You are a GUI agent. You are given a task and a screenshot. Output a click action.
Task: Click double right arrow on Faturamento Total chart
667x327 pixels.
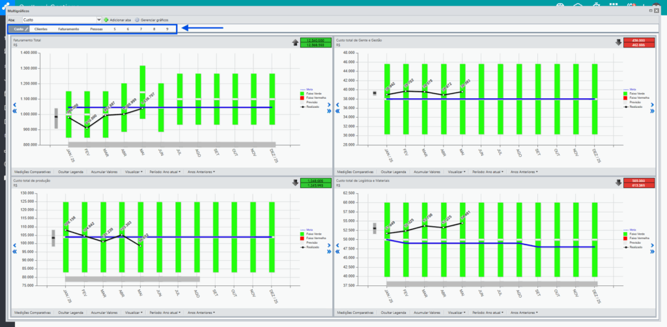coord(329,111)
